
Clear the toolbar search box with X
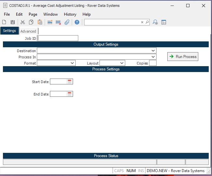tap(142, 22)
